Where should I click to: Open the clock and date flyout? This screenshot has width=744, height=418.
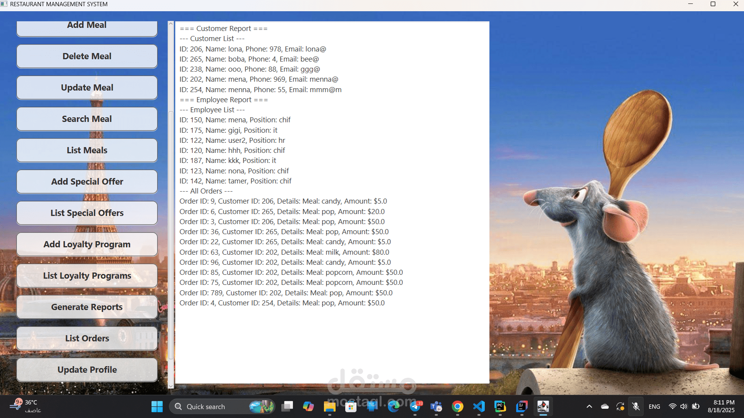coord(721,406)
